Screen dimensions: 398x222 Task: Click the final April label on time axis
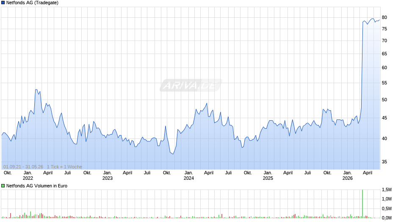tap(368, 173)
